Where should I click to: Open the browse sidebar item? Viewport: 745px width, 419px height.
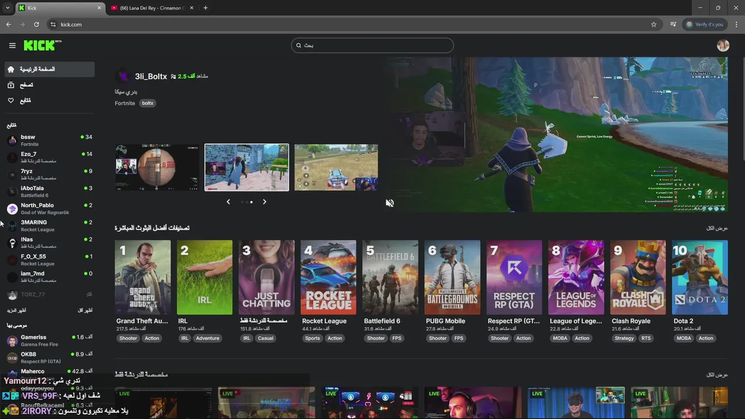point(49,85)
